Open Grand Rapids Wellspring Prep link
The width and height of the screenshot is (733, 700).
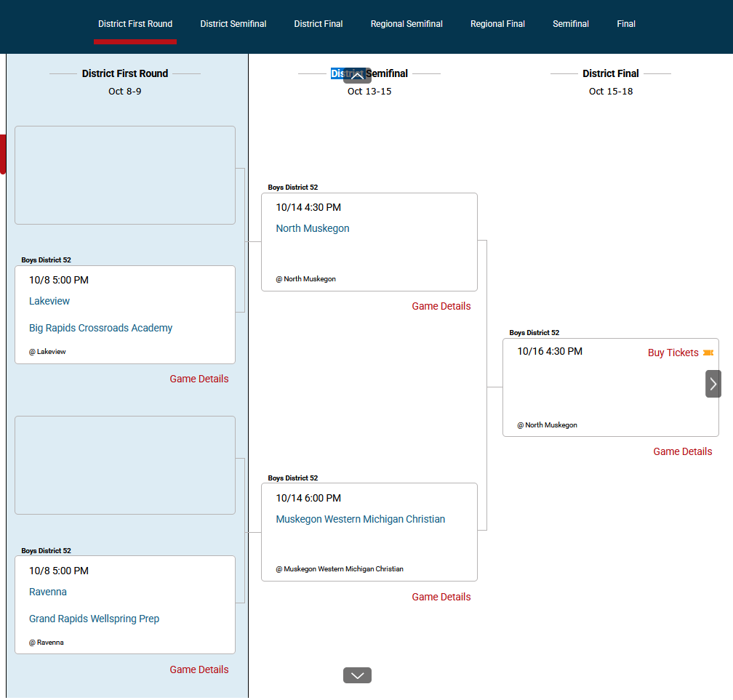(94, 619)
